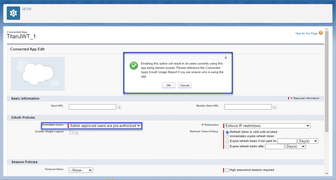Confirm the dialog by clicking OK
The image size is (336, 180).
168,85
